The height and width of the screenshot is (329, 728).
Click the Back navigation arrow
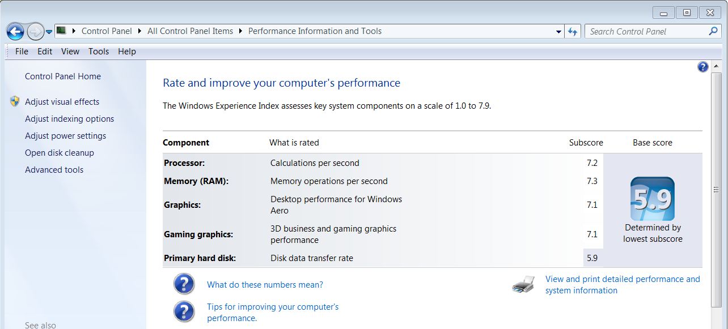point(15,31)
